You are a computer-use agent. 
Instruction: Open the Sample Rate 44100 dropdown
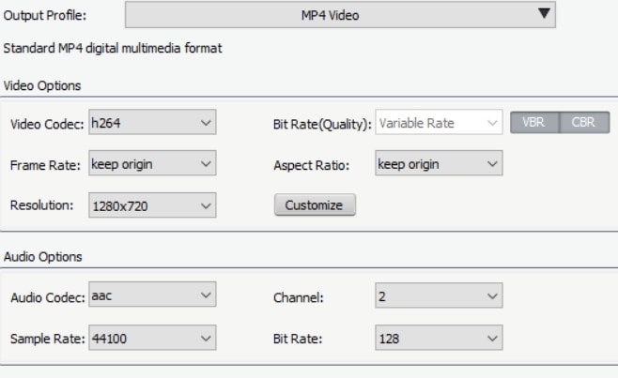coord(152,338)
